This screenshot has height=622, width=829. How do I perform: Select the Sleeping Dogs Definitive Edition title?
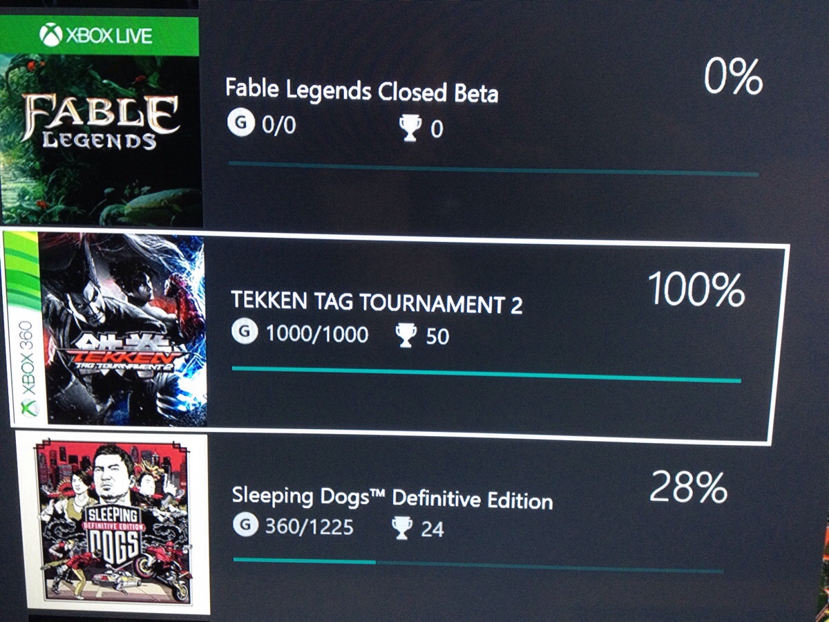[x=392, y=498]
